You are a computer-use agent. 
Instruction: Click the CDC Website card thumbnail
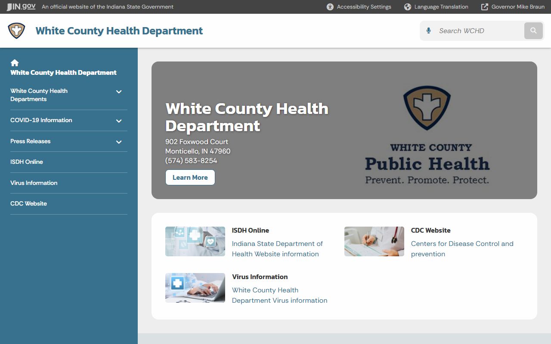(x=374, y=241)
